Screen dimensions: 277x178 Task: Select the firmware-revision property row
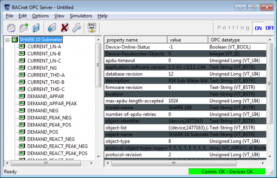[185, 87]
